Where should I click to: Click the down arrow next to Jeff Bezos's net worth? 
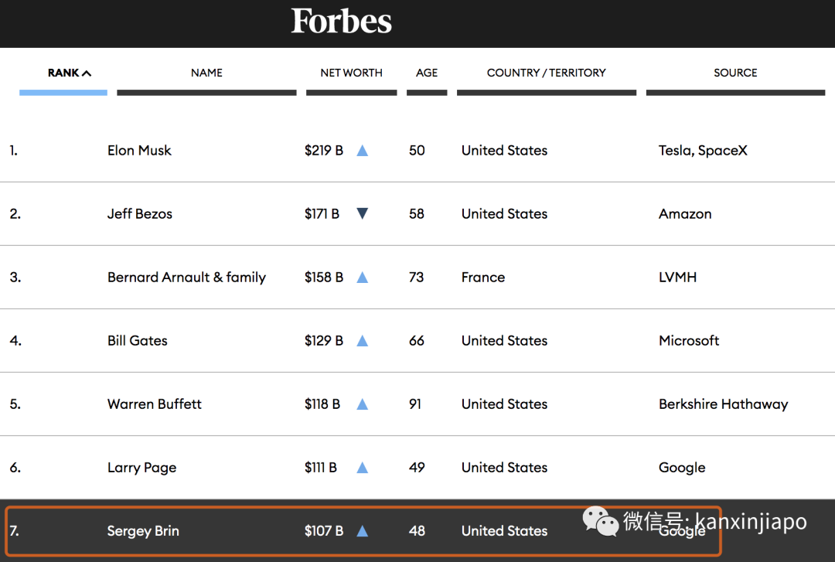coord(362,213)
